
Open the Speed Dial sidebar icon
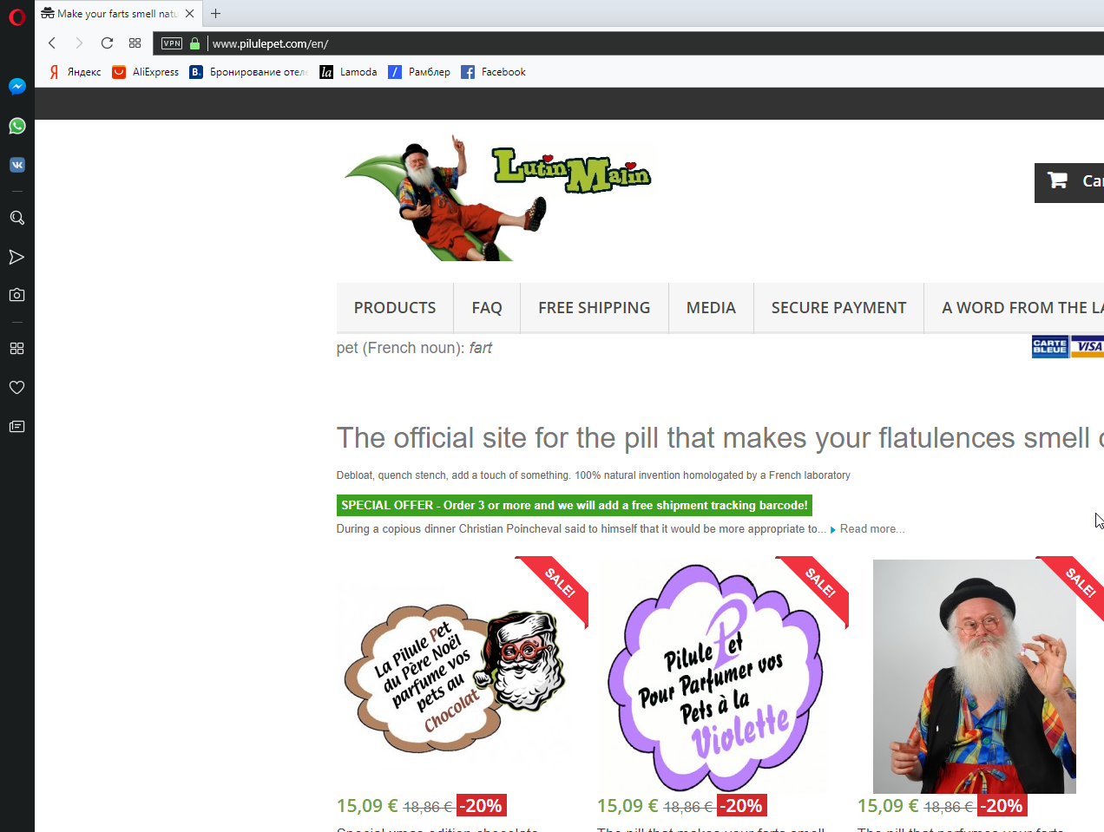click(16, 348)
